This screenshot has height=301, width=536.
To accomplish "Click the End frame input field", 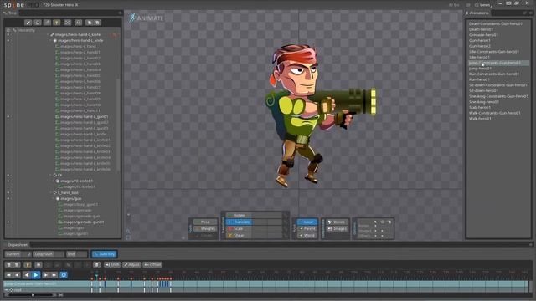I will click(x=77, y=254).
